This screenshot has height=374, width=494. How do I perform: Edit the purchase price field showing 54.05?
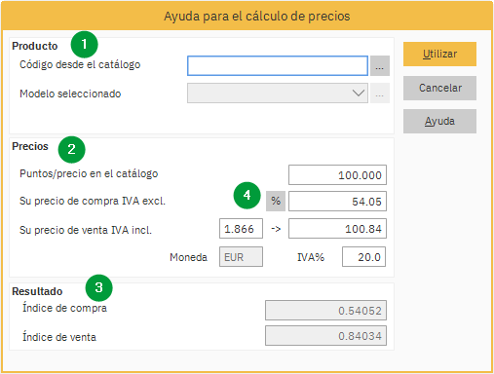tap(337, 202)
